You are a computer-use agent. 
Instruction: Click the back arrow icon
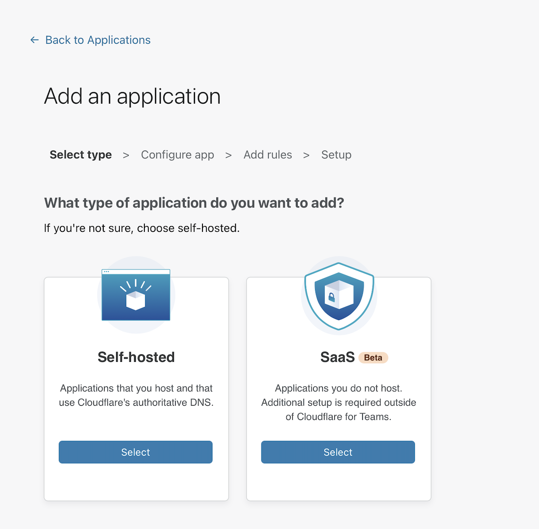click(x=34, y=40)
